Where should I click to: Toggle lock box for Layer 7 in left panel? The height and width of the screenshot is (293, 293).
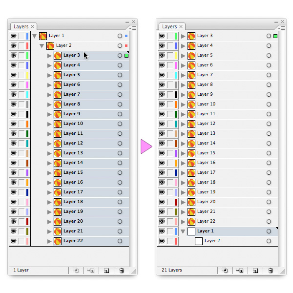(21, 95)
